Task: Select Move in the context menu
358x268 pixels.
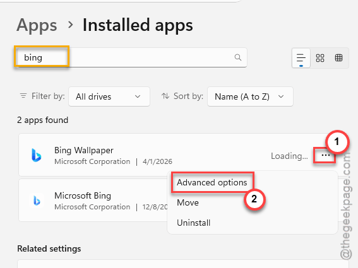Action: click(188, 202)
